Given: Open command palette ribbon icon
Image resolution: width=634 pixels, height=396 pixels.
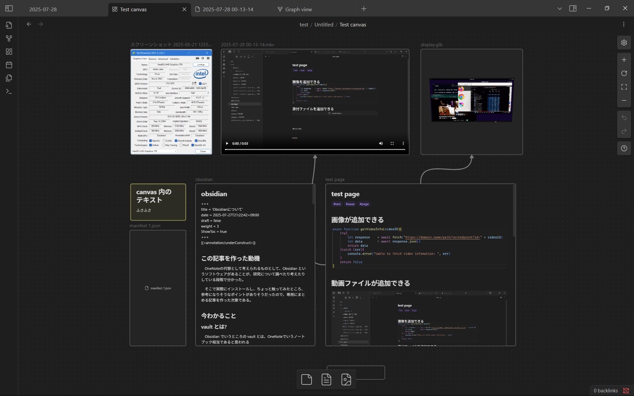Looking at the screenshot, I should 9,91.
